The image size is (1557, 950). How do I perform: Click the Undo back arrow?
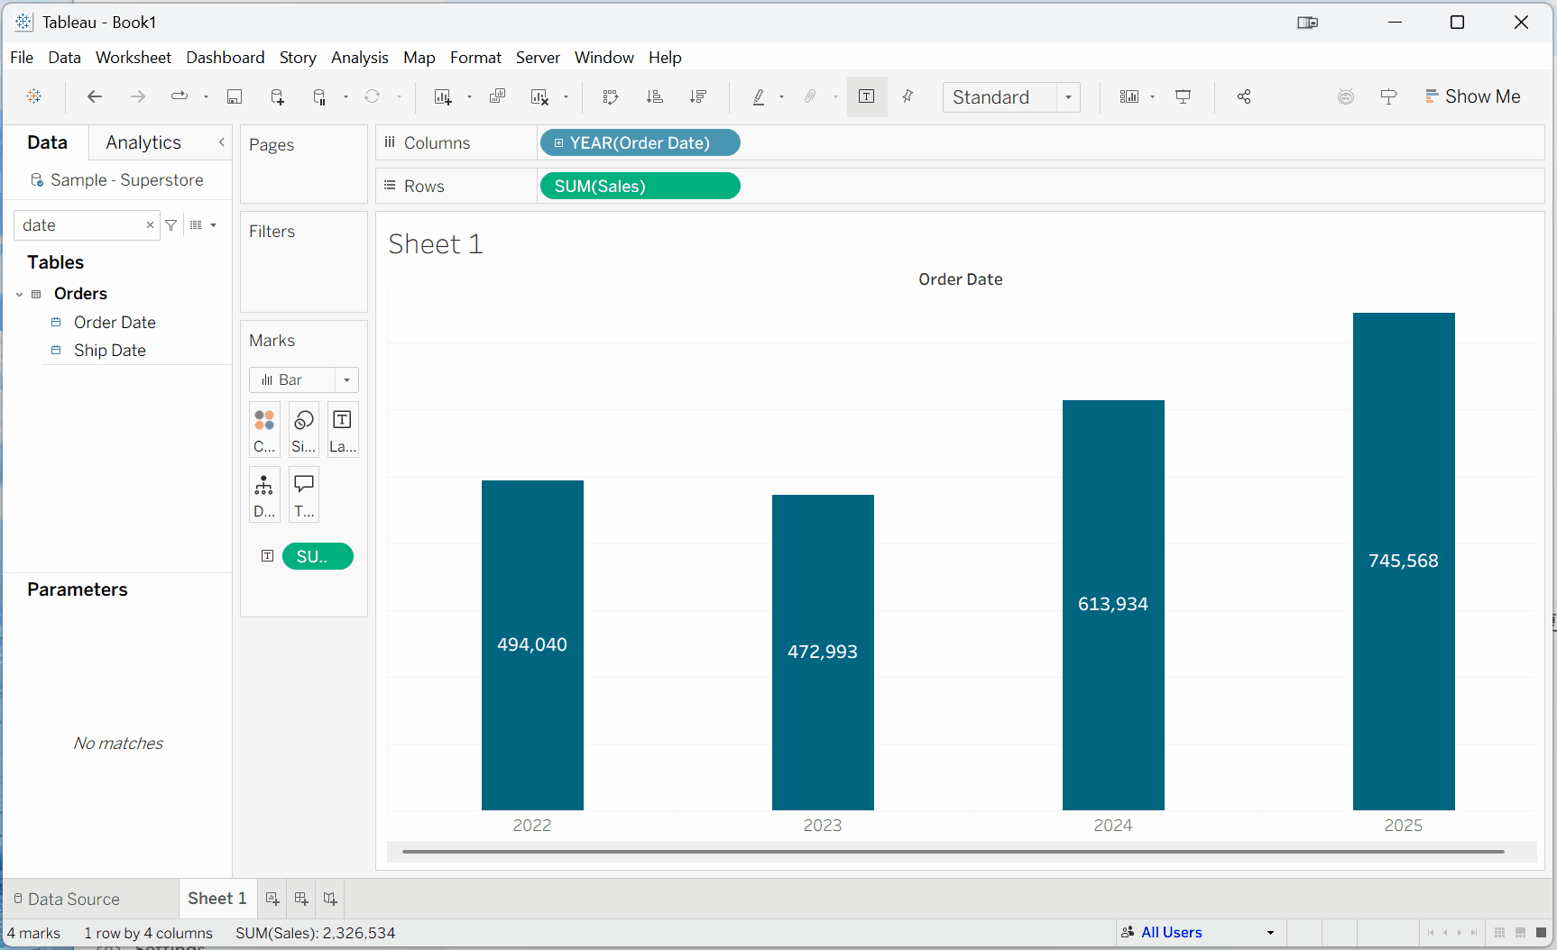pyautogui.click(x=95, y=96)
